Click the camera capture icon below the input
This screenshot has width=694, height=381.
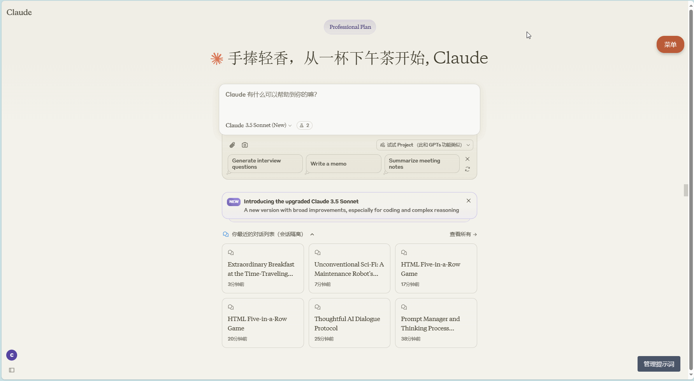click(x=245, y=145)
